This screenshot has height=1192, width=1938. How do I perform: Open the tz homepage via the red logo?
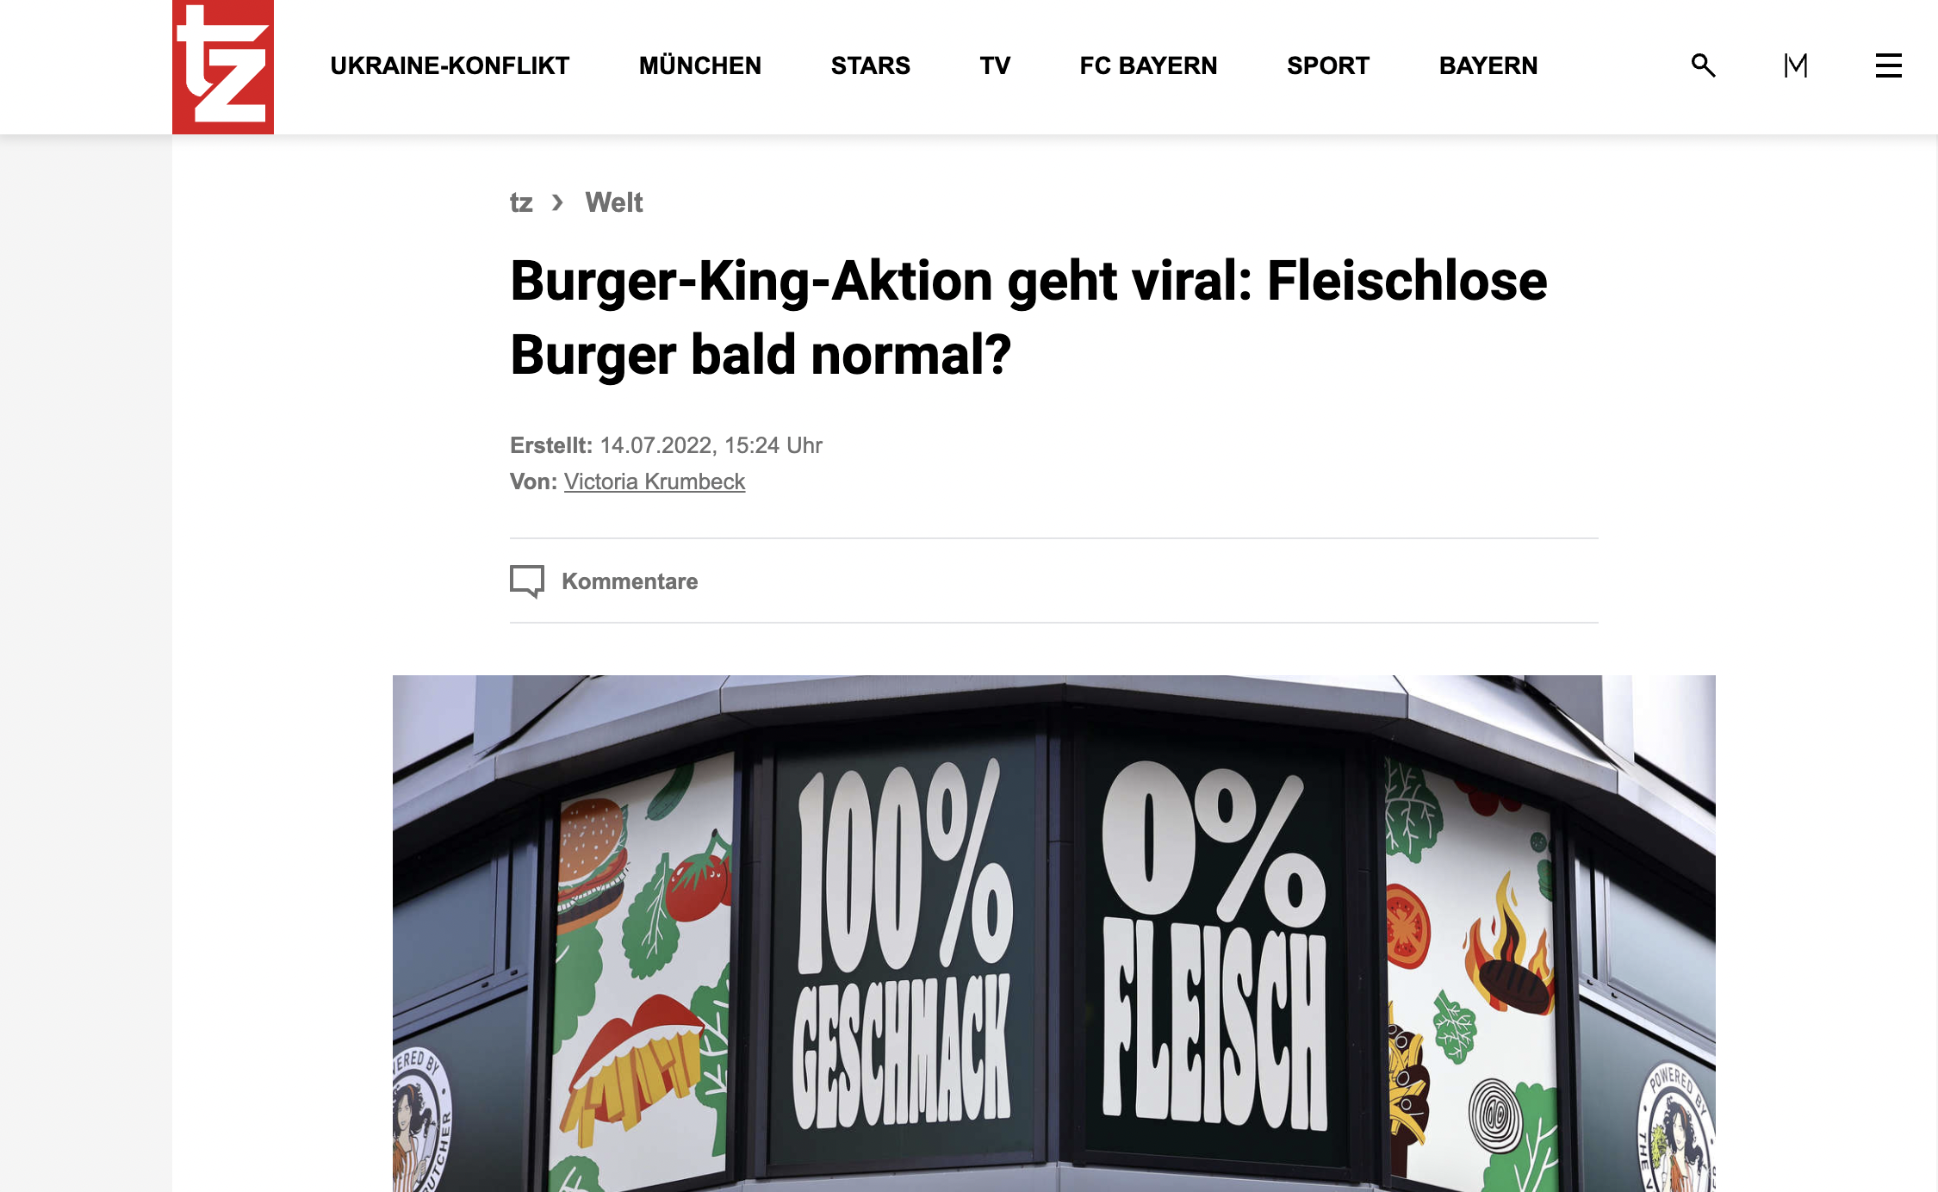click(x=223, y=66)
